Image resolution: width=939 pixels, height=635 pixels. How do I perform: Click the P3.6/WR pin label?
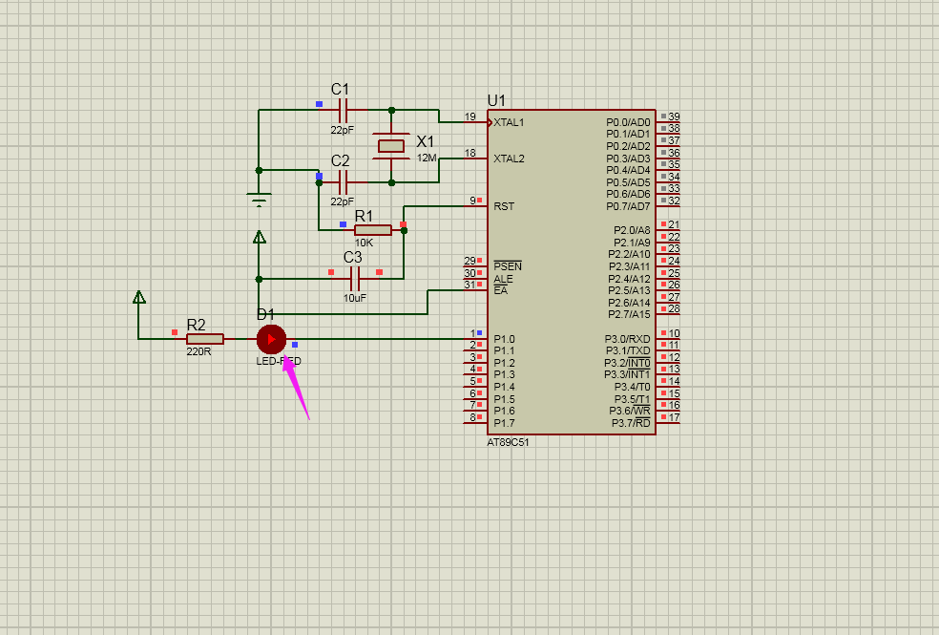[x=630, y=411]
